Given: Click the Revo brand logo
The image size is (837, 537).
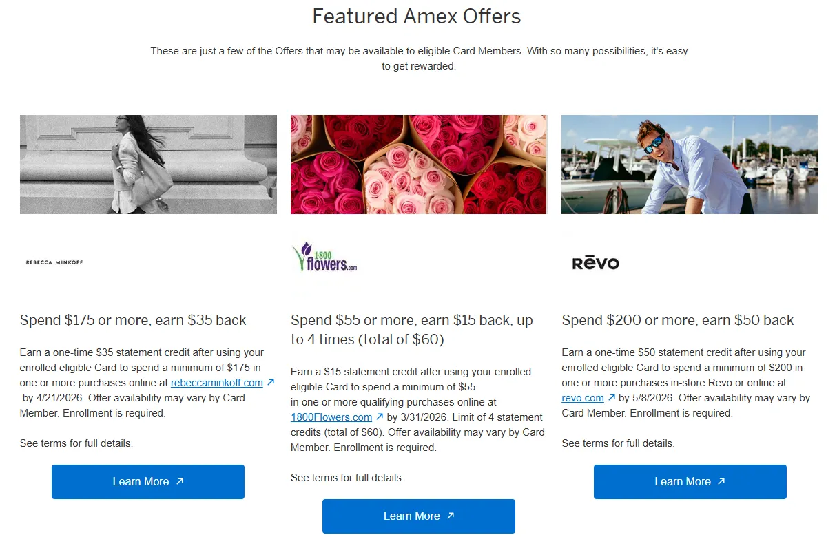Looking at the screenshot, I should pyautogui.click(x=595, y=263).
